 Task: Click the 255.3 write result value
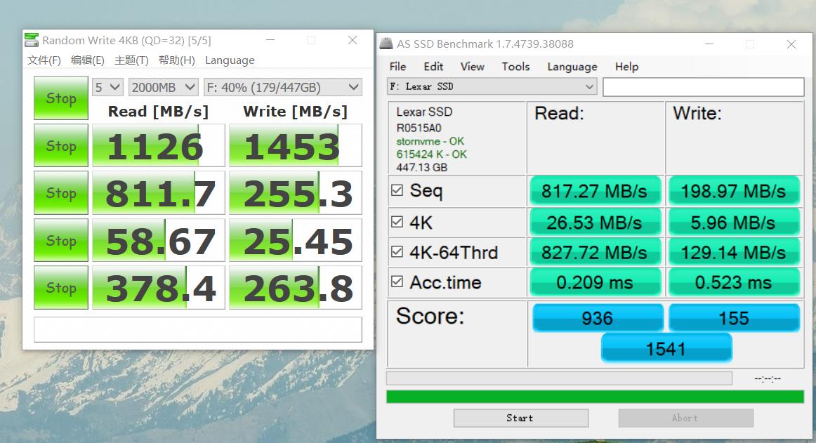[x=295, y=192]
